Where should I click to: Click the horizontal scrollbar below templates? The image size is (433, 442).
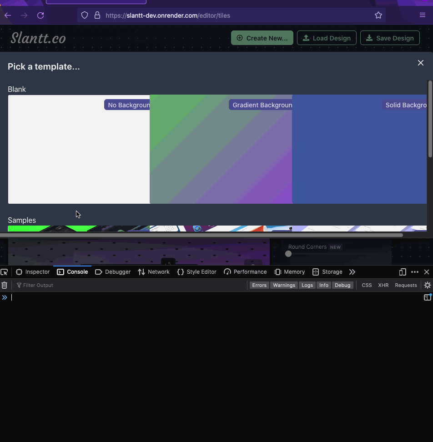[x=201, y=235]
